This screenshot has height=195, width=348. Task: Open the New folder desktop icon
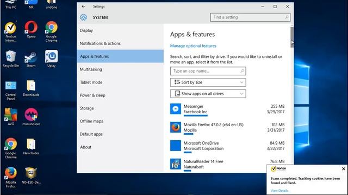coord(31,147)
